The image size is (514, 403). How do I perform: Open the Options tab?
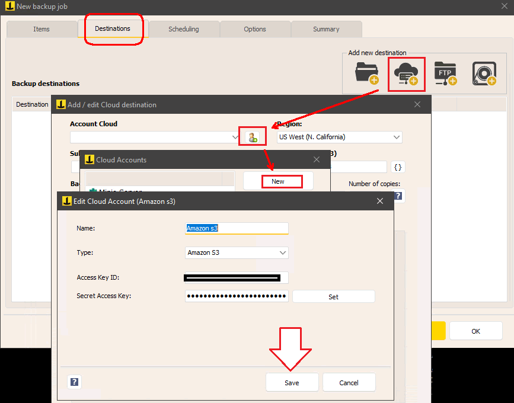click(255, 29)
